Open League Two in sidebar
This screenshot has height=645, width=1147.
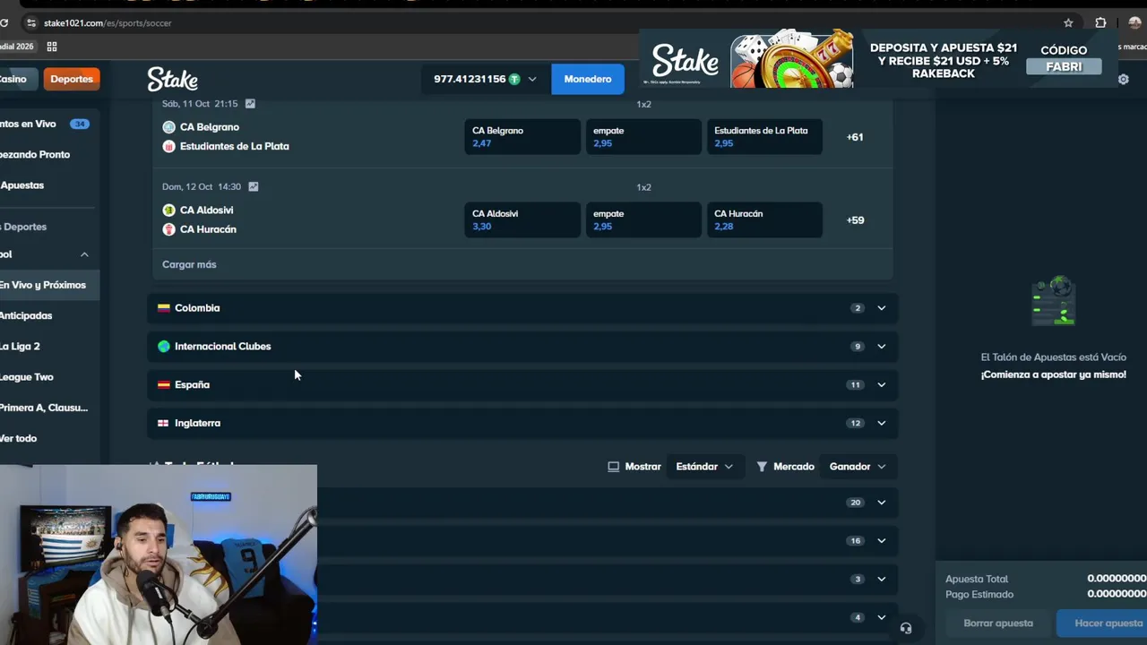click(49, 377)
